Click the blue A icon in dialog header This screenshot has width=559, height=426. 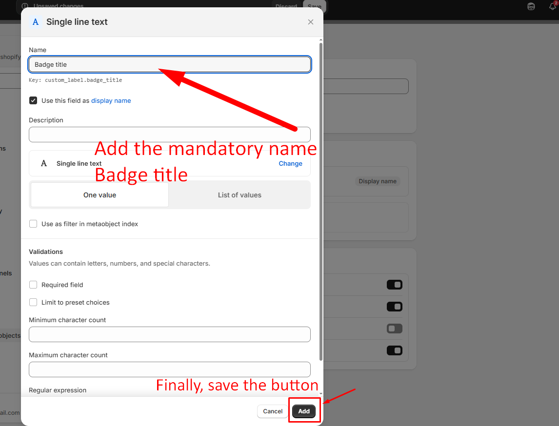point(35,22)
